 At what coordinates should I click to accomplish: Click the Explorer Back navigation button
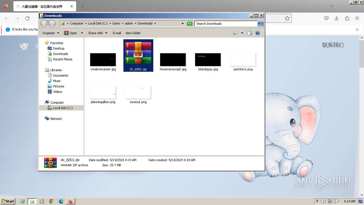(44, 23)
